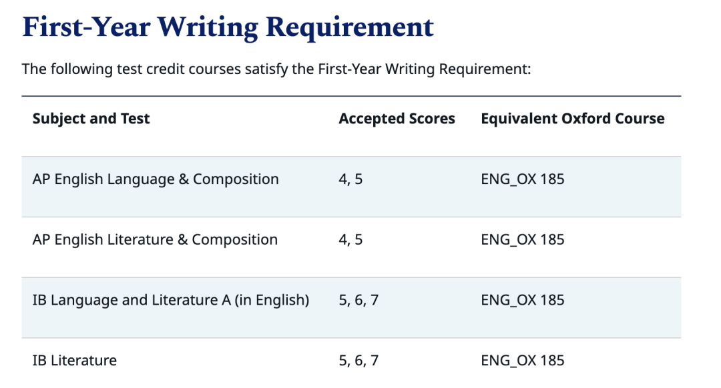The height and width of the screenshot is (388, 721).
Task: Click the words 'First-Year Writing Requirement:' in the intro sentence
Action: 425,69
